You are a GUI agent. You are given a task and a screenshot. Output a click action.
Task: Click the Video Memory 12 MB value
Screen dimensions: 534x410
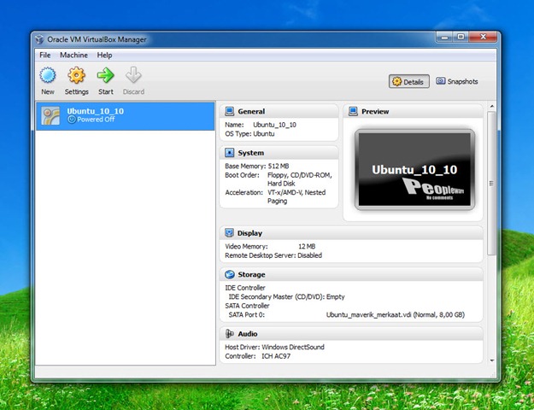tap(307, 246)
